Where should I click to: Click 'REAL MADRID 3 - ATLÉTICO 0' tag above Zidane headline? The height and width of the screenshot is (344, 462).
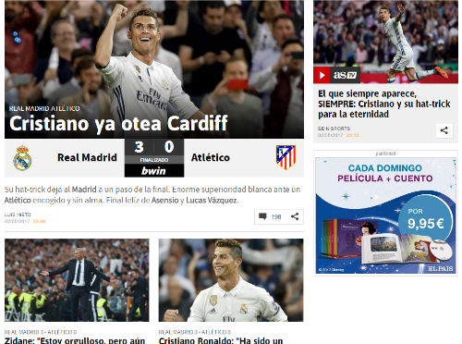click(x=41, y=332)
